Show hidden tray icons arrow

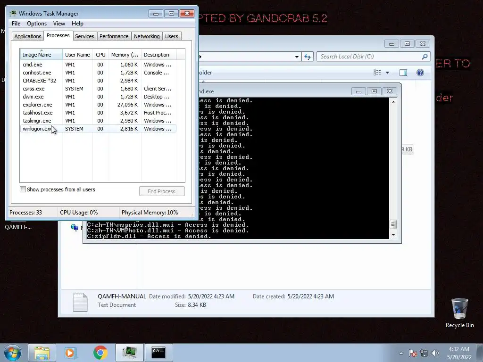pos(401,353)
